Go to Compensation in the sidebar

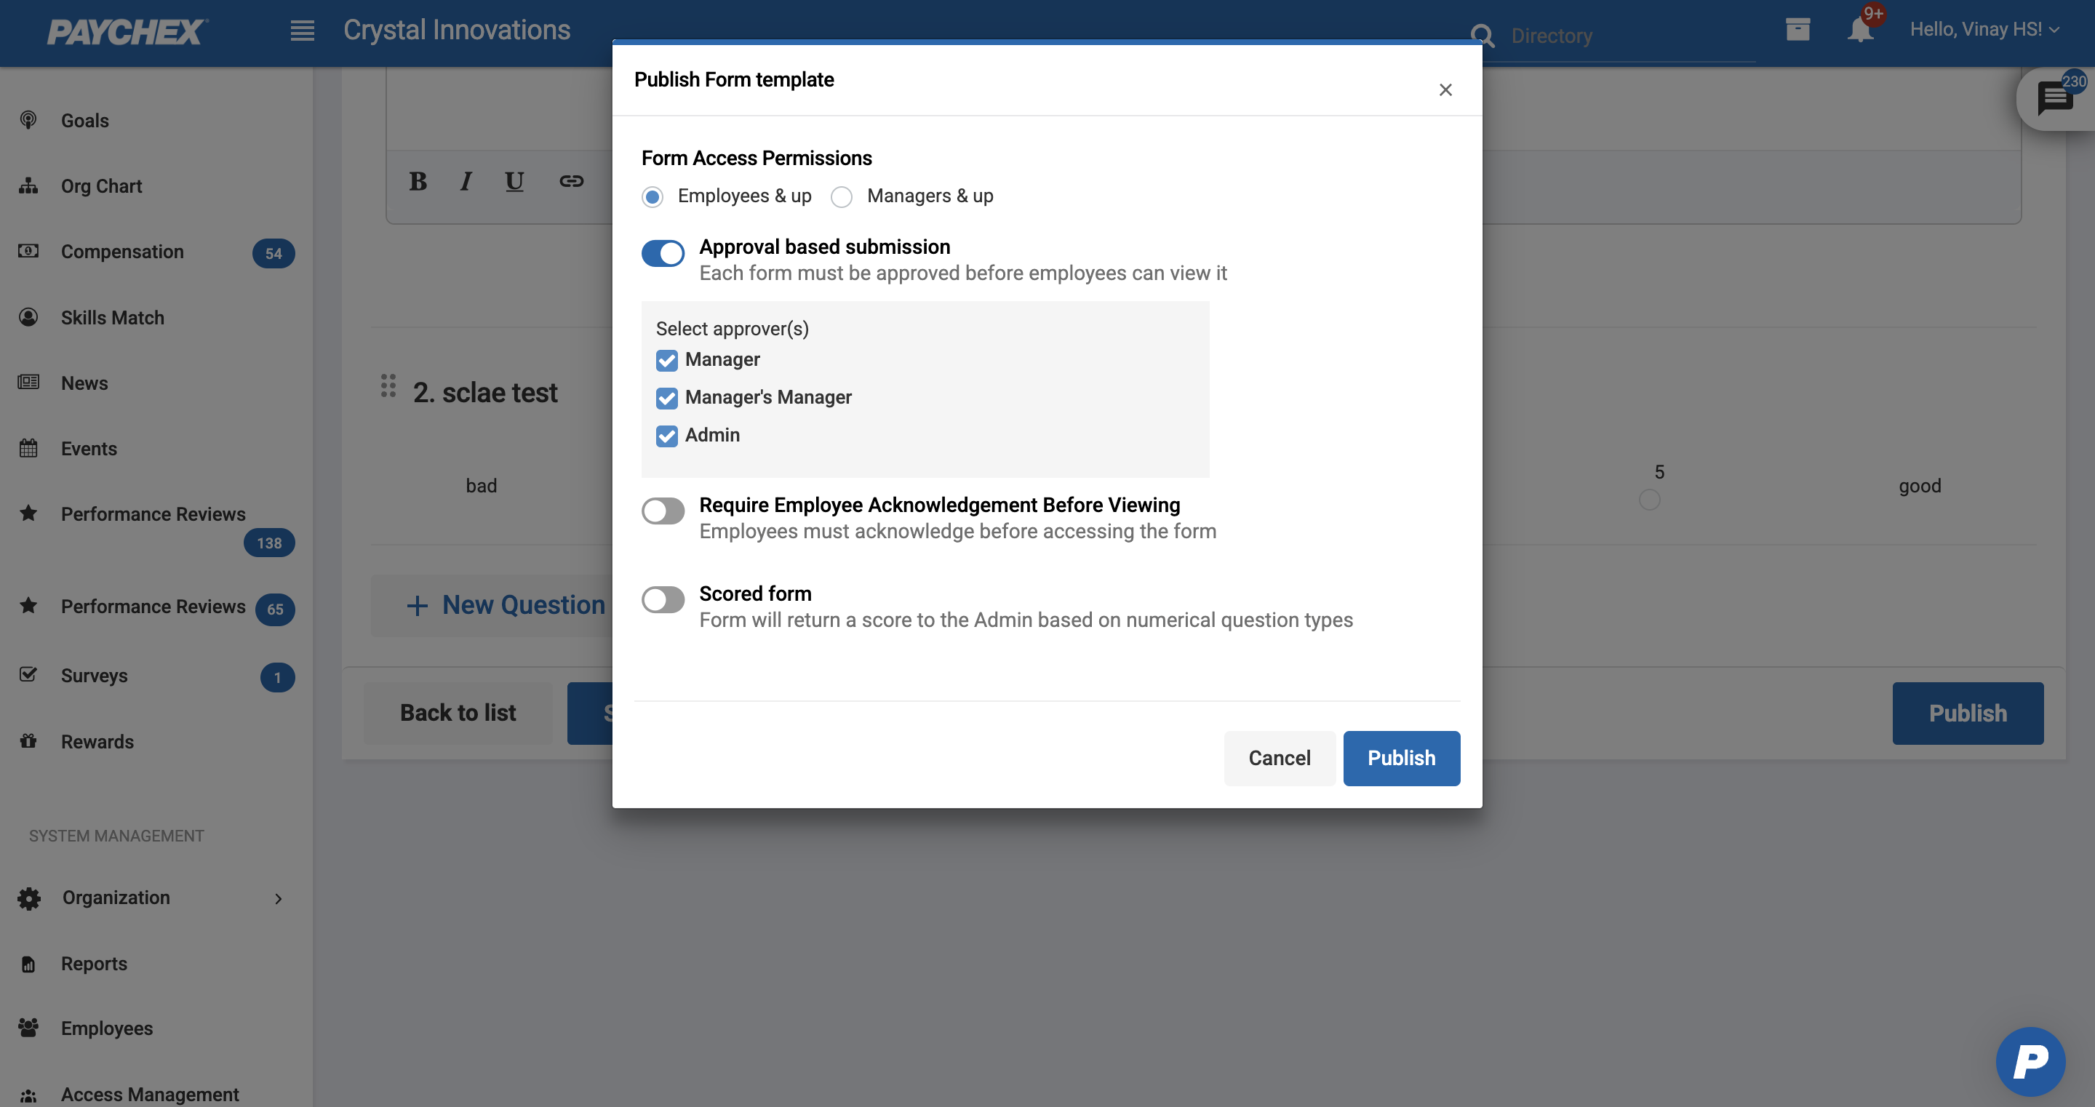tap(122, 252)
